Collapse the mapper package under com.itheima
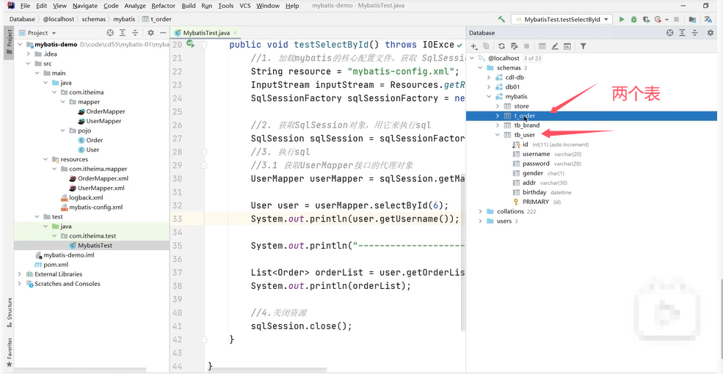The height and width of the screenshot is (374, 723). coord(62,102)
